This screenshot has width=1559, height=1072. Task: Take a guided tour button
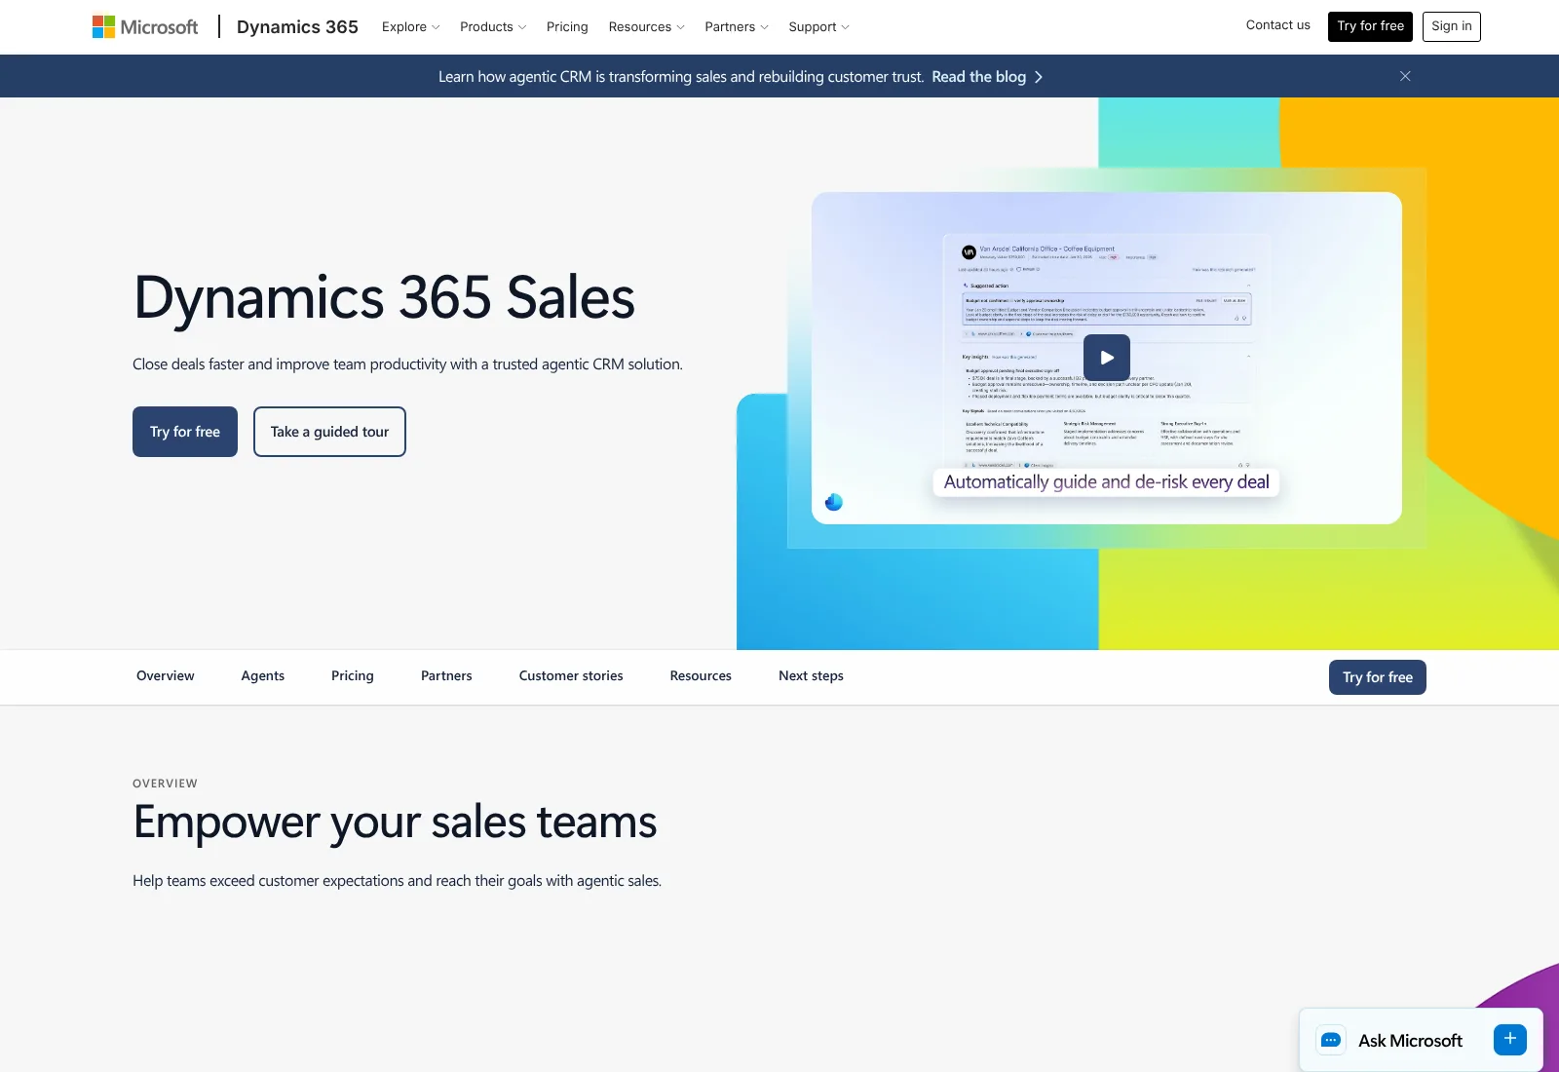(x=329, y=432)
